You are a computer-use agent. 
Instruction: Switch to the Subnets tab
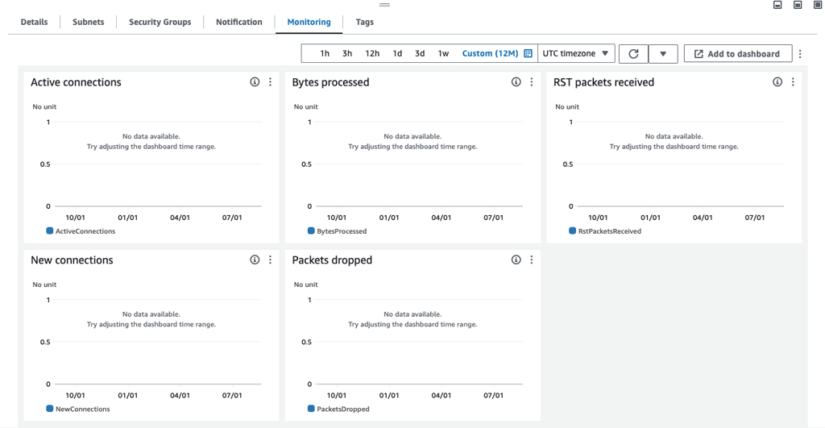[x=89, y=22]
